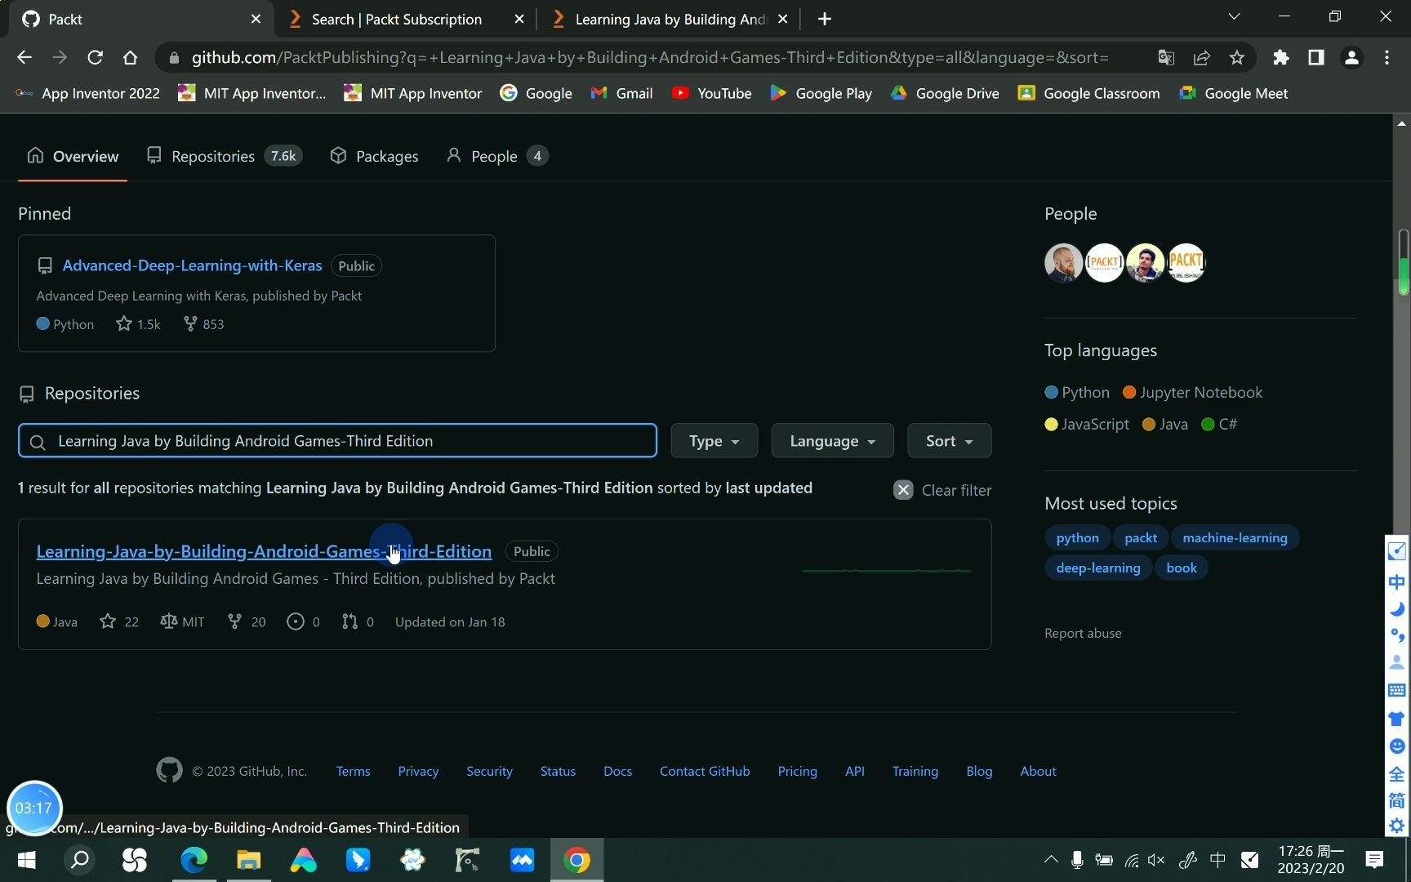Clear the repository search filter
Screen dimensions: 1411x882
pyautogui.click(x=942, y=490)
